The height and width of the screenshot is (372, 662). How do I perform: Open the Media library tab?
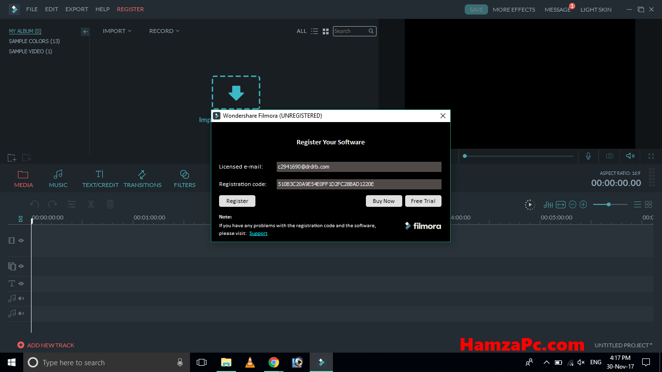click(23, 179)
